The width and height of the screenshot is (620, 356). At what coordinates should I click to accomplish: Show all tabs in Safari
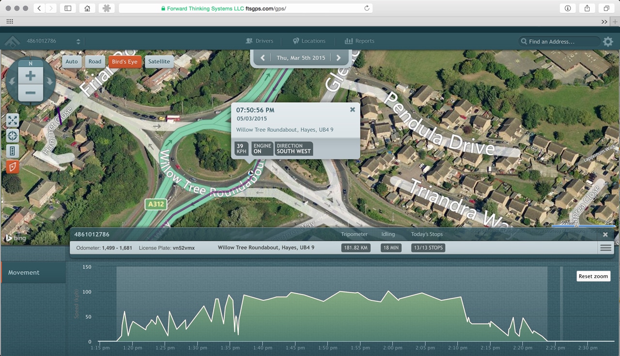pos(606,8)
